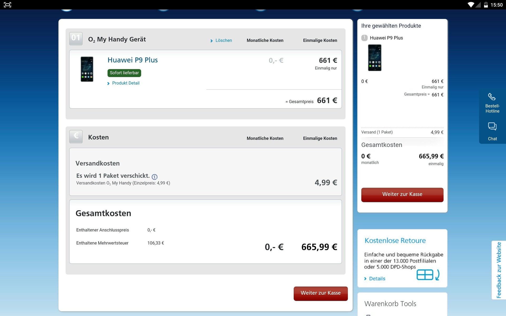Click the euro Kosten section badge
The width and height of the screenshot is (506, 316).
tap(76, 136)
